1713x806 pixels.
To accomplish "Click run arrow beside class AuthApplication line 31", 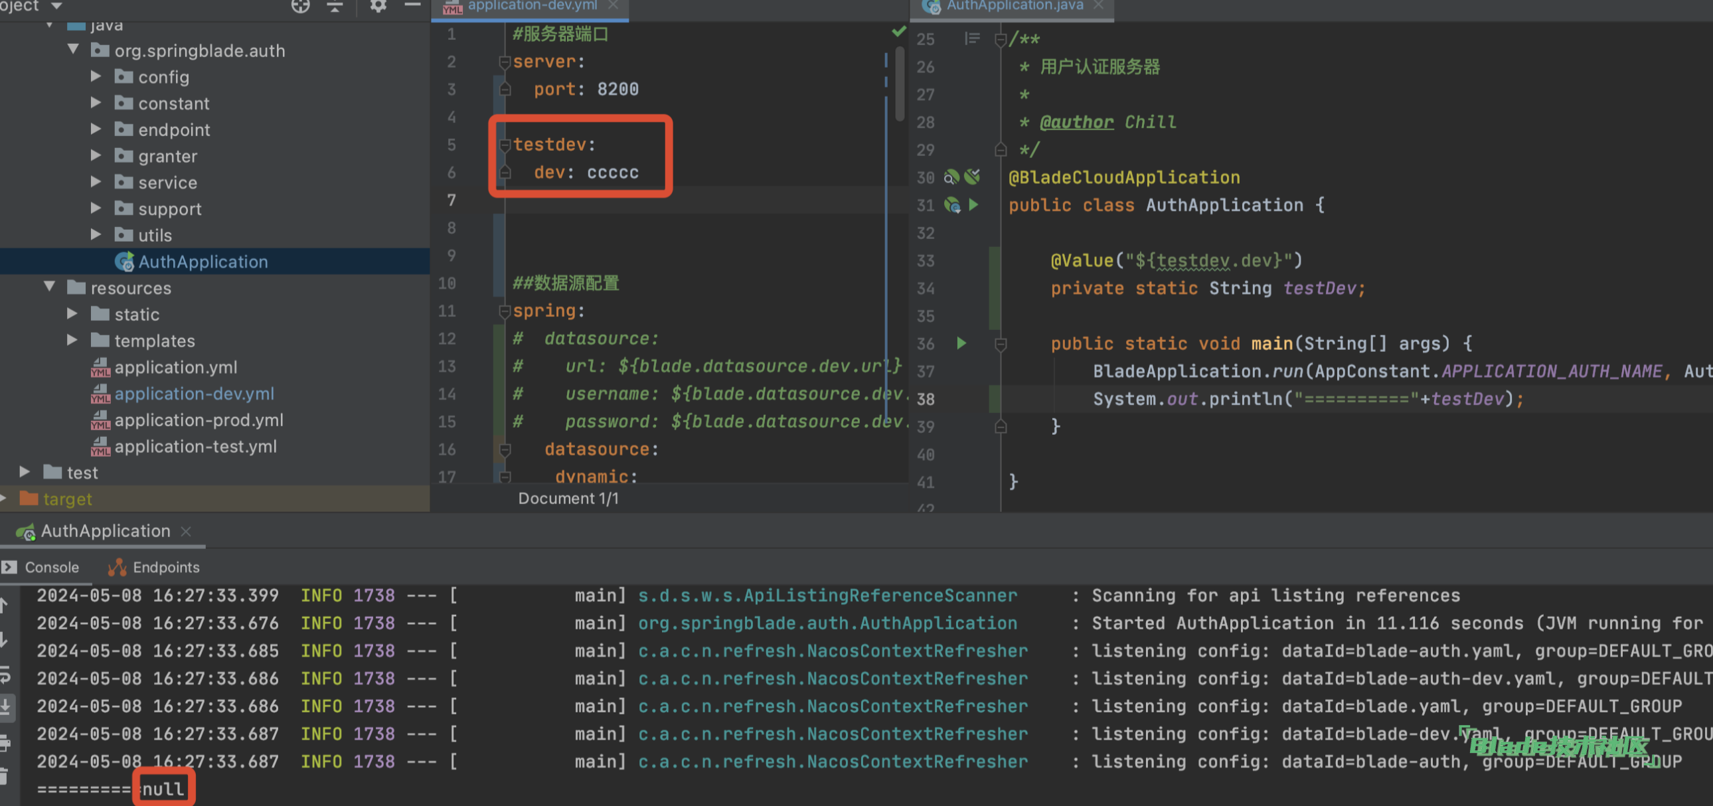I will [973, 205].
